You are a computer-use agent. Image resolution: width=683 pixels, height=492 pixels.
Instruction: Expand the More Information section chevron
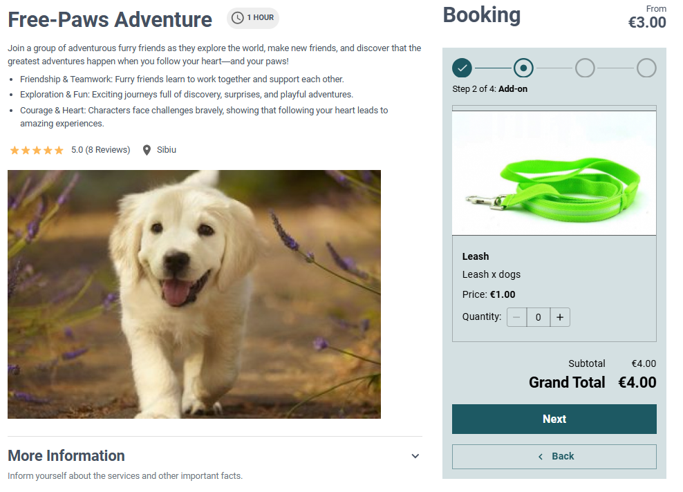click(415, 456)
